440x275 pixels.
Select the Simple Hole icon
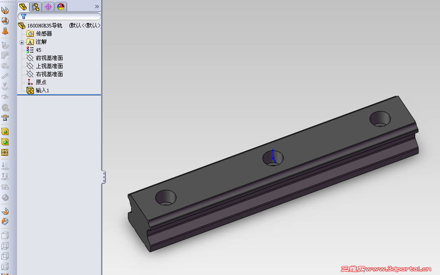click(x=5, y=142)
